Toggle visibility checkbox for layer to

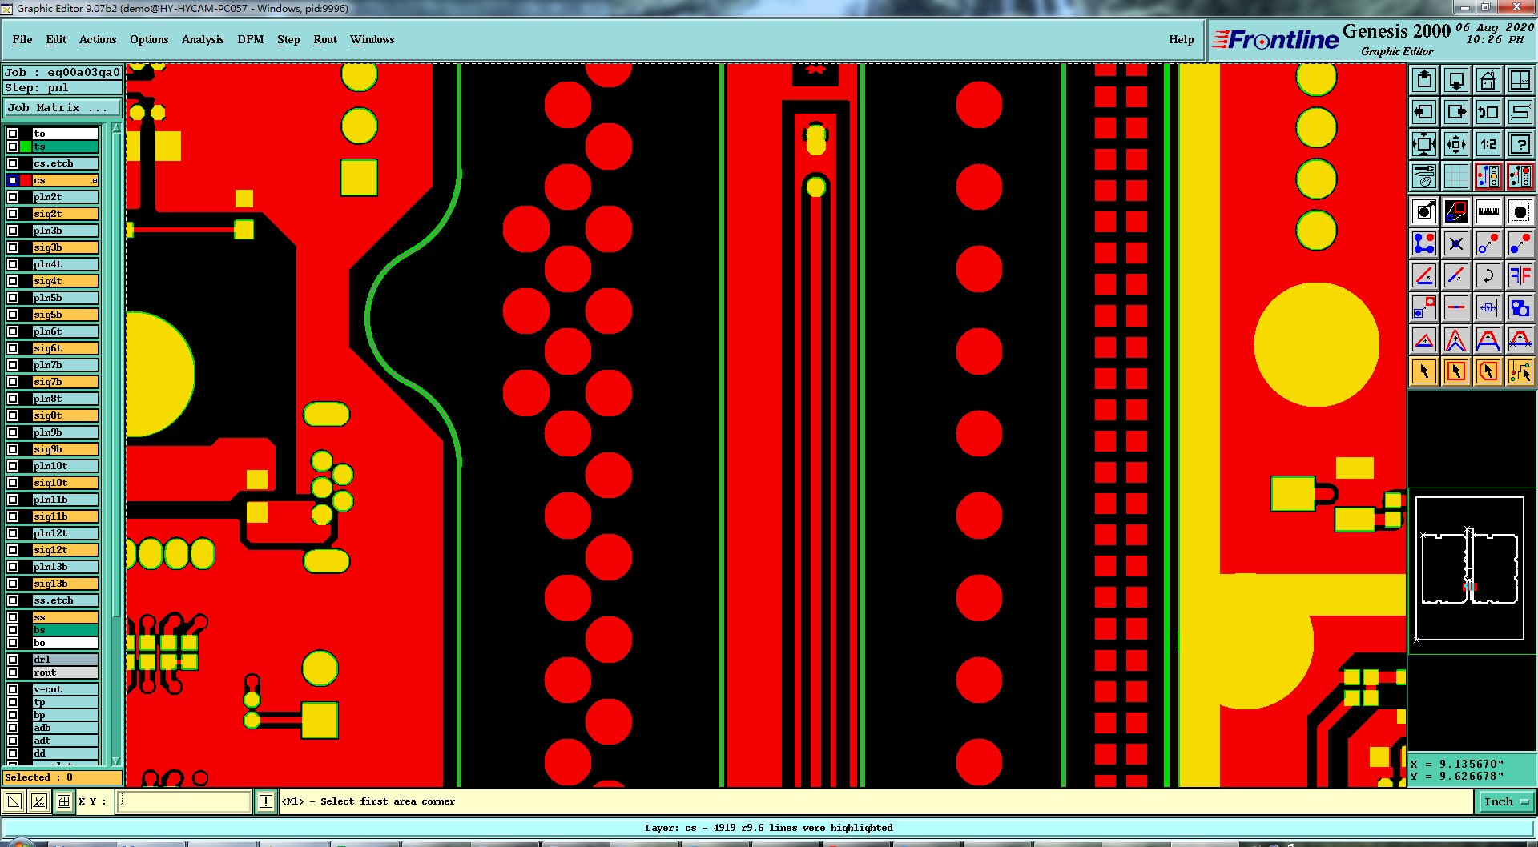click(x=13, y=134)
